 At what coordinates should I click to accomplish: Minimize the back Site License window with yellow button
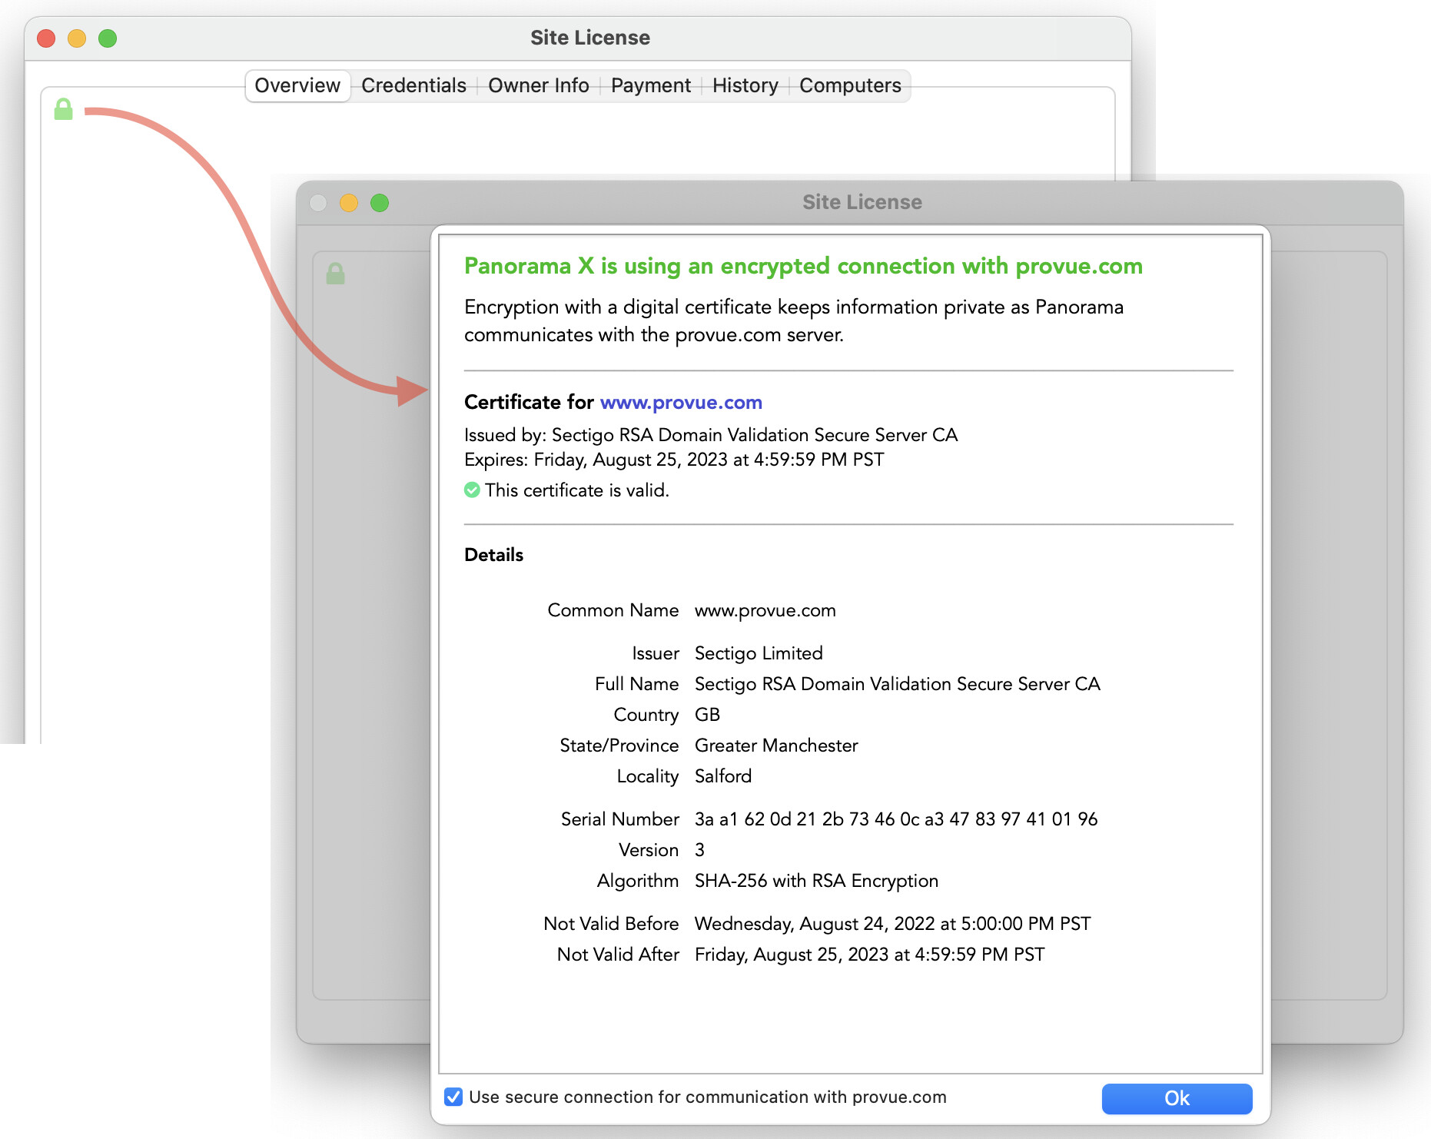77,38
